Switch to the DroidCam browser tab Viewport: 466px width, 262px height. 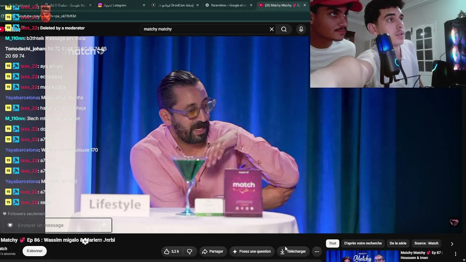[175, 5]
